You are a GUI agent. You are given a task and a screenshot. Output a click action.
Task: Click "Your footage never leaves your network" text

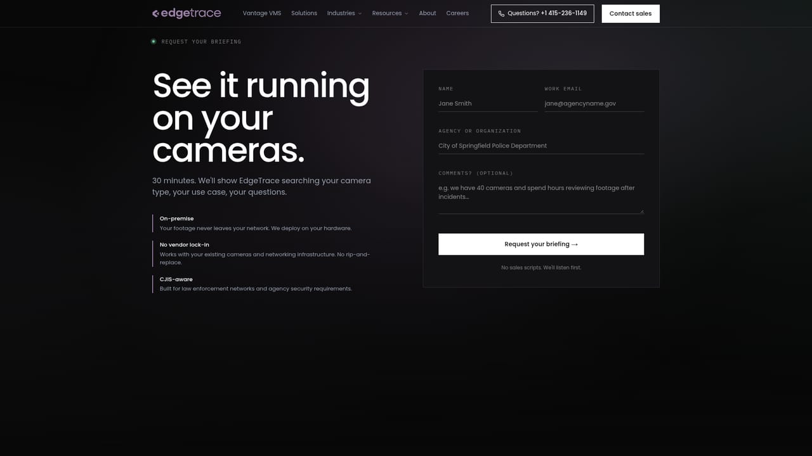click(256, 228)
